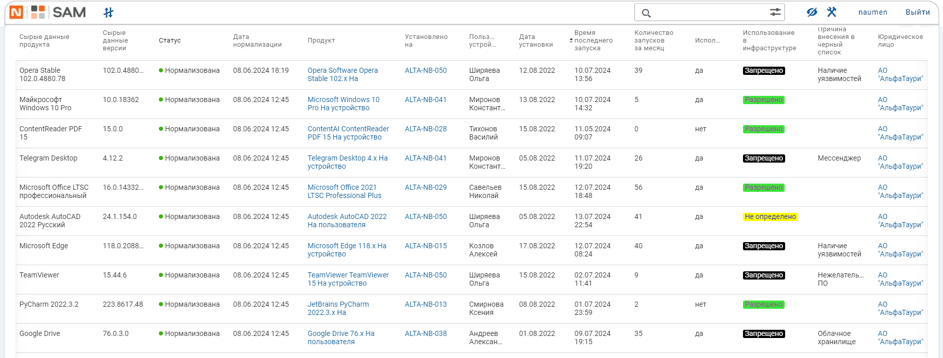Click the Установлено на column header
This screenshot has width=943, height=358.
[x=426, y=41]
